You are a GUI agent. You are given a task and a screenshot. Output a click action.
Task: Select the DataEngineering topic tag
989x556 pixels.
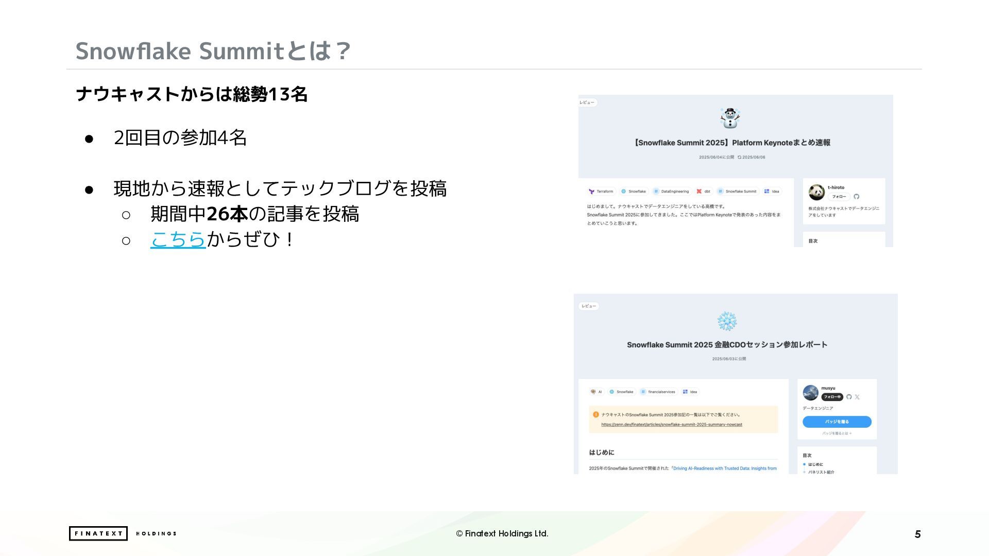[671, 192]
